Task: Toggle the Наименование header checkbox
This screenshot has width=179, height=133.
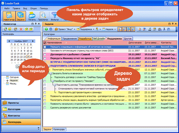Action: tap(45, 43)
